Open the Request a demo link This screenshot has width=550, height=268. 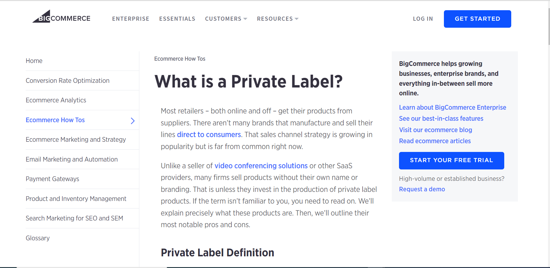pos(422,189)
